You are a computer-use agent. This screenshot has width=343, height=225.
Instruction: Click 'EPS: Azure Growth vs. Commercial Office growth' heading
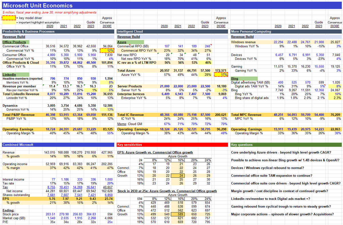click(155, 152)
